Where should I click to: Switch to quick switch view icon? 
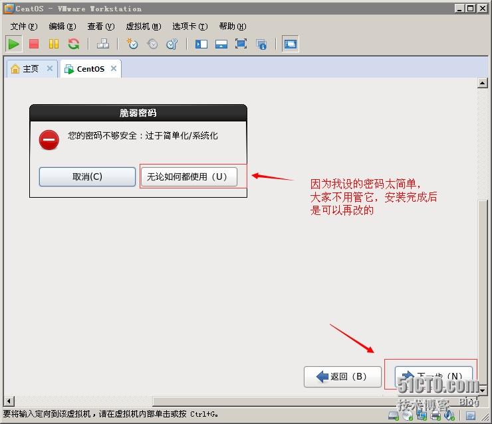pos(221,44)
